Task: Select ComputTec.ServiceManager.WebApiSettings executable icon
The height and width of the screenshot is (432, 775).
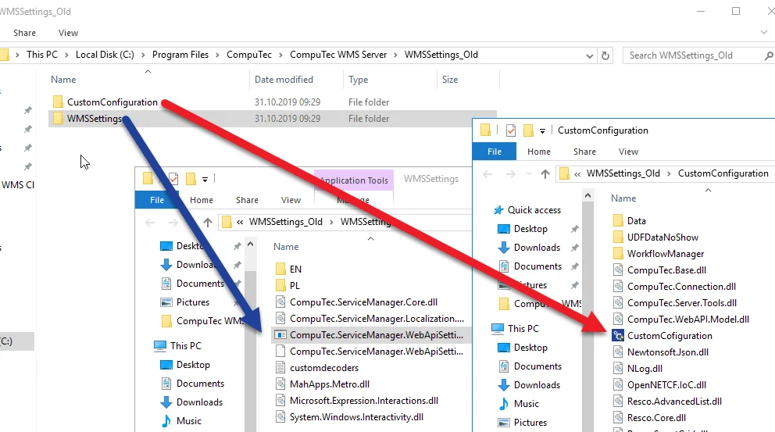Action: [280, 335]
